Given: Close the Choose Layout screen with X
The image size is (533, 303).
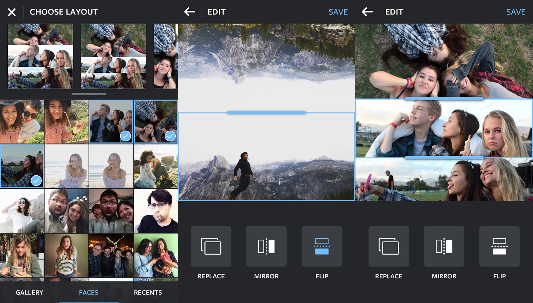Looking at the screenshot, I should coord(12,12).
